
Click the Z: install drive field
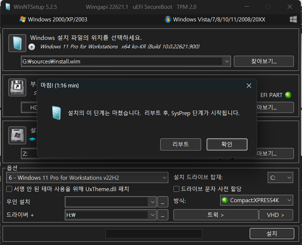coord(29,154)
